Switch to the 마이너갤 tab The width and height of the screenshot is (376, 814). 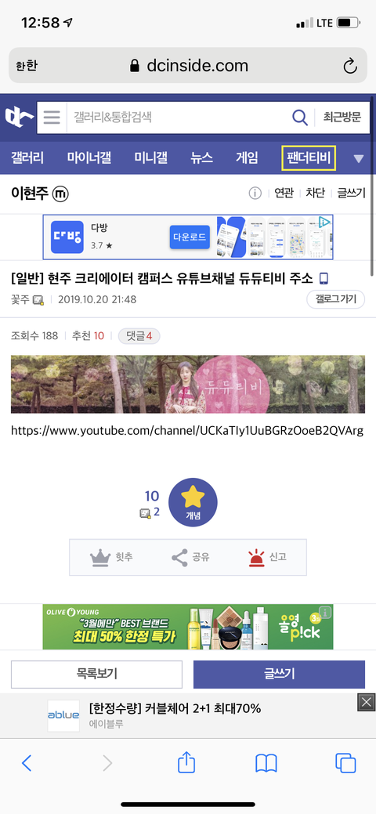pos(89,157)
